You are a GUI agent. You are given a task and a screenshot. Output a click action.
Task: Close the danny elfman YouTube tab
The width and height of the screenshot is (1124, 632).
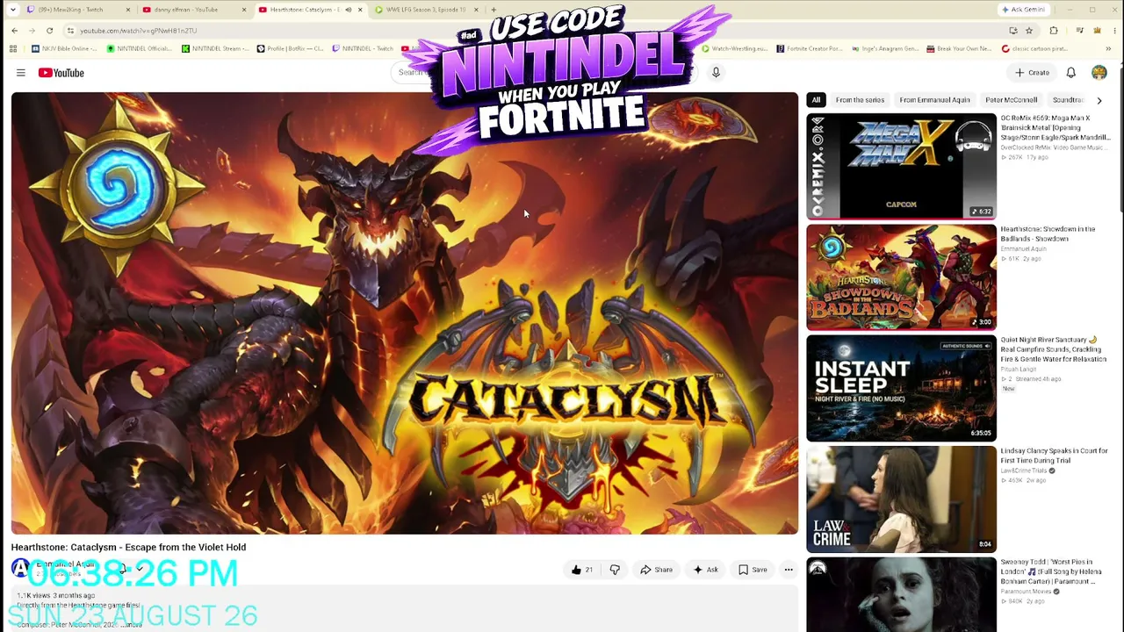pos(243,10)
